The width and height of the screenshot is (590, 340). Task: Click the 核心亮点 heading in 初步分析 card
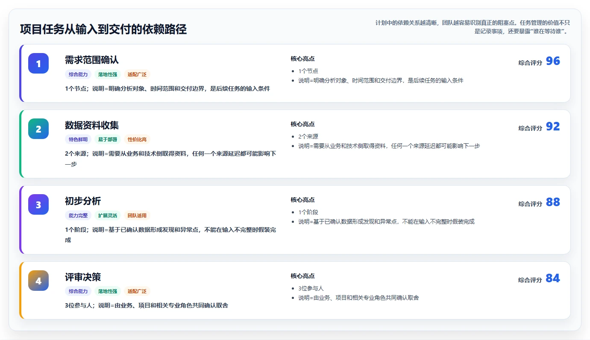302,200
